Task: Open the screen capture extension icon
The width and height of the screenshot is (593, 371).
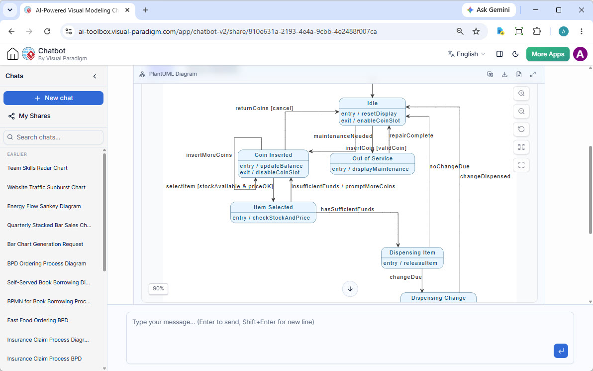Action: point(519,31)
